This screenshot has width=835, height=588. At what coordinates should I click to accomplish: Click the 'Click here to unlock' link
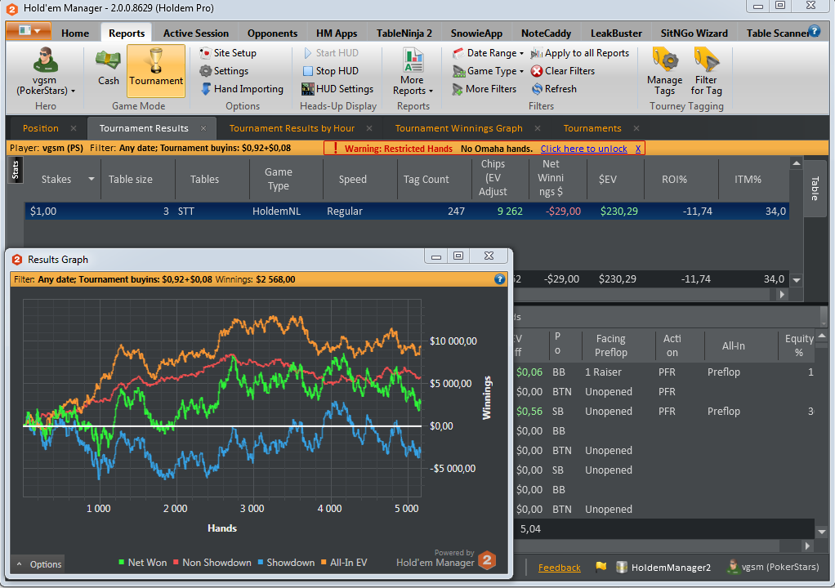click(583, 149)
